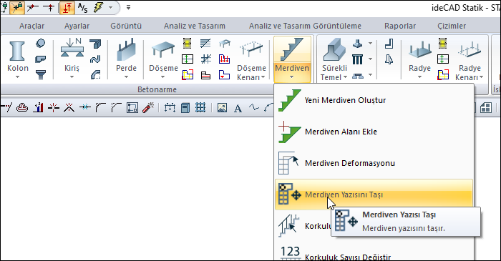Click the picture insert icon in the toolbar
Viewport: 501px width, 261px height.
222,108
